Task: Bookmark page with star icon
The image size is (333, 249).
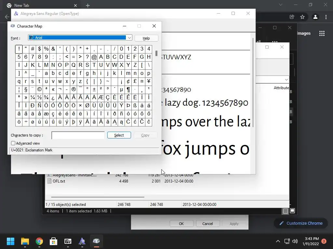Action: tap(302, 17)
